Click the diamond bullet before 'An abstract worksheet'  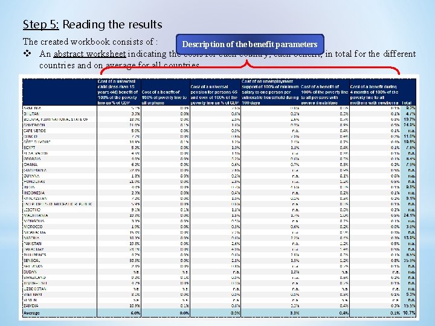27,53
